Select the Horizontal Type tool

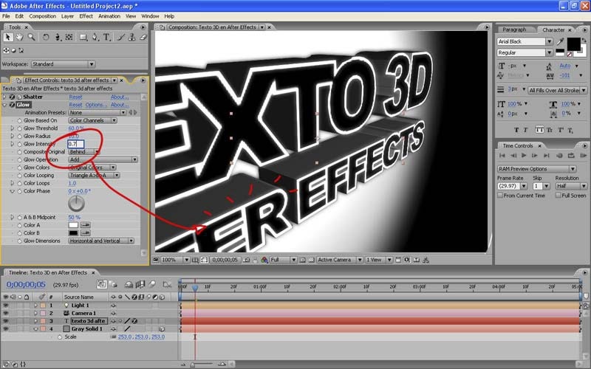pos(107,37)
